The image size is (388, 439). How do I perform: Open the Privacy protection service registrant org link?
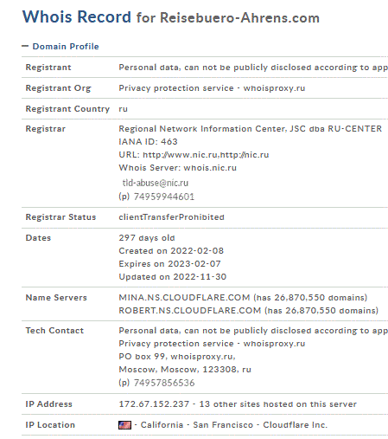(212, 88)
